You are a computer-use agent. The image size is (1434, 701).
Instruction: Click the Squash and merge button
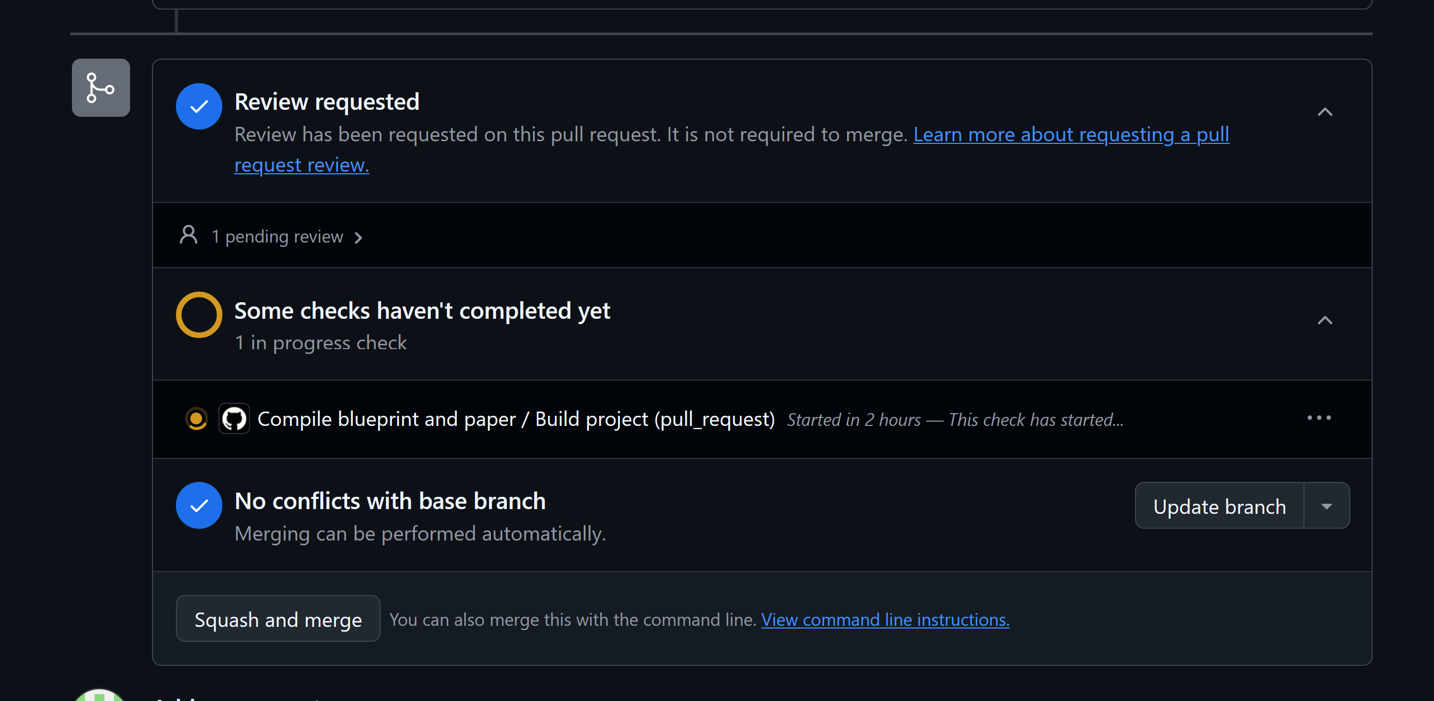click(278, 619)
